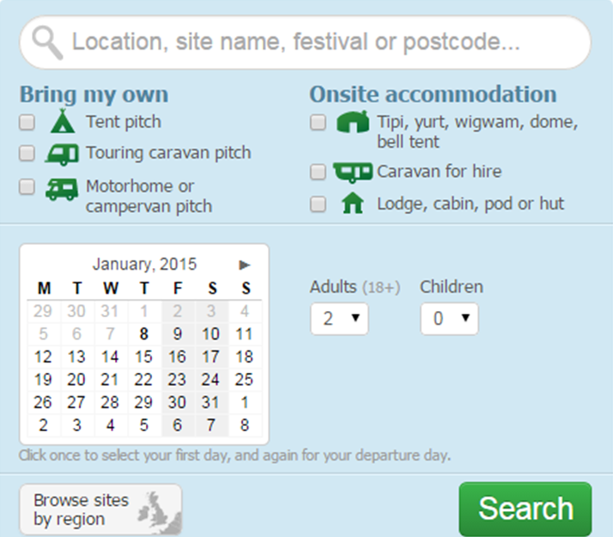Open the Adults count dropdown
Image resolution: width=613 pixels, height=537 pixels.
(339, 319)
